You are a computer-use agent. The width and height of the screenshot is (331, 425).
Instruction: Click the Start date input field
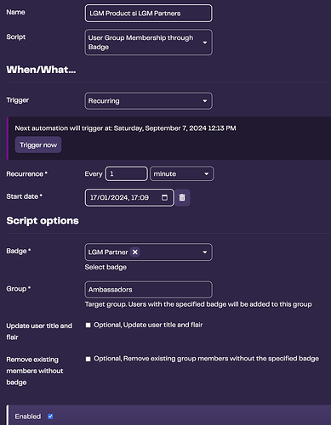pyautogui.click(x=129, y=197)
